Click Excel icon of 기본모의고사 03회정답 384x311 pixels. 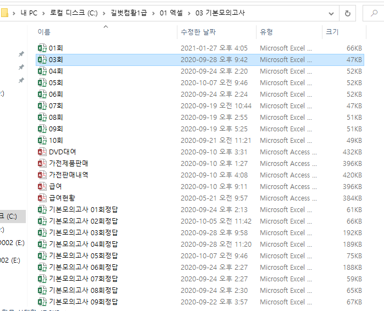[x=42, y=233]
